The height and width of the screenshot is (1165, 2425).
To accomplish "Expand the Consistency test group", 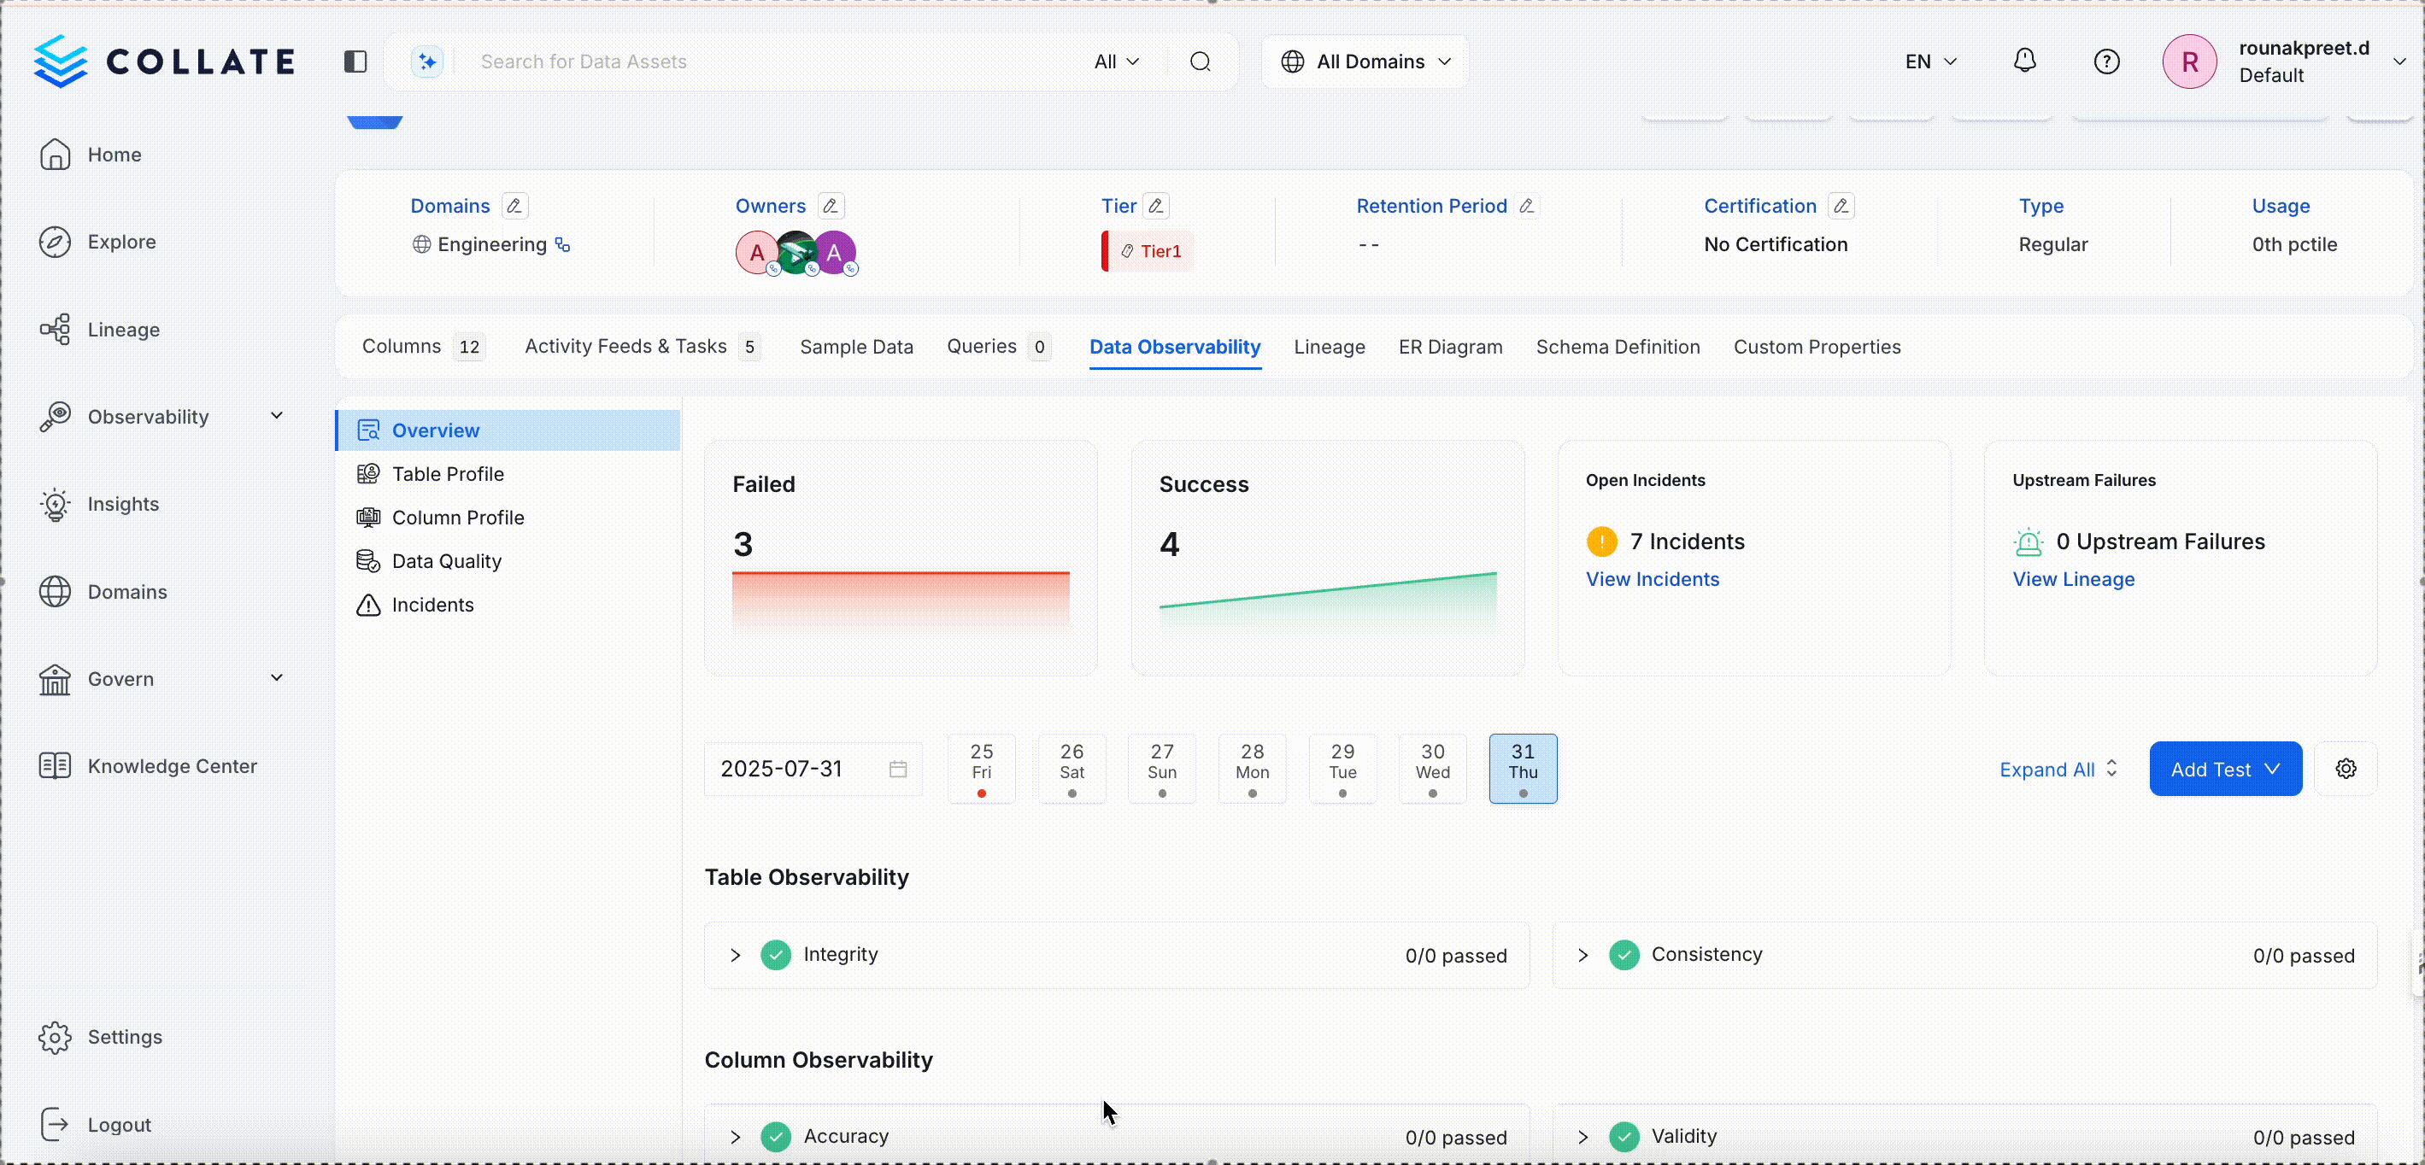I will tap(1583, 955).
